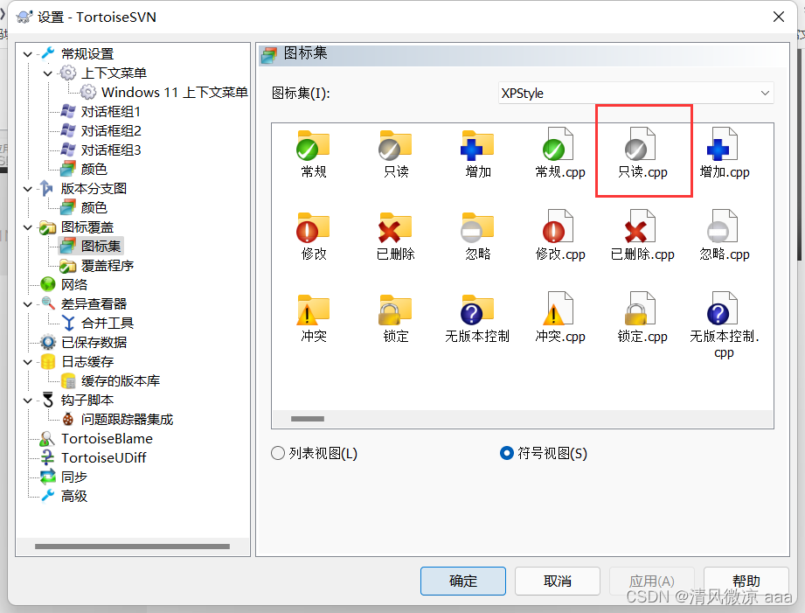The width and height of the screenshot is (805, 613).
Task: Open the TortoiseBlame settings page
Action: (107, 438)
